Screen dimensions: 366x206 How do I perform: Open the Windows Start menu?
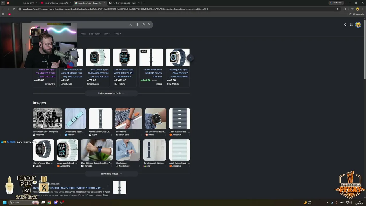[x=5, y=203]
